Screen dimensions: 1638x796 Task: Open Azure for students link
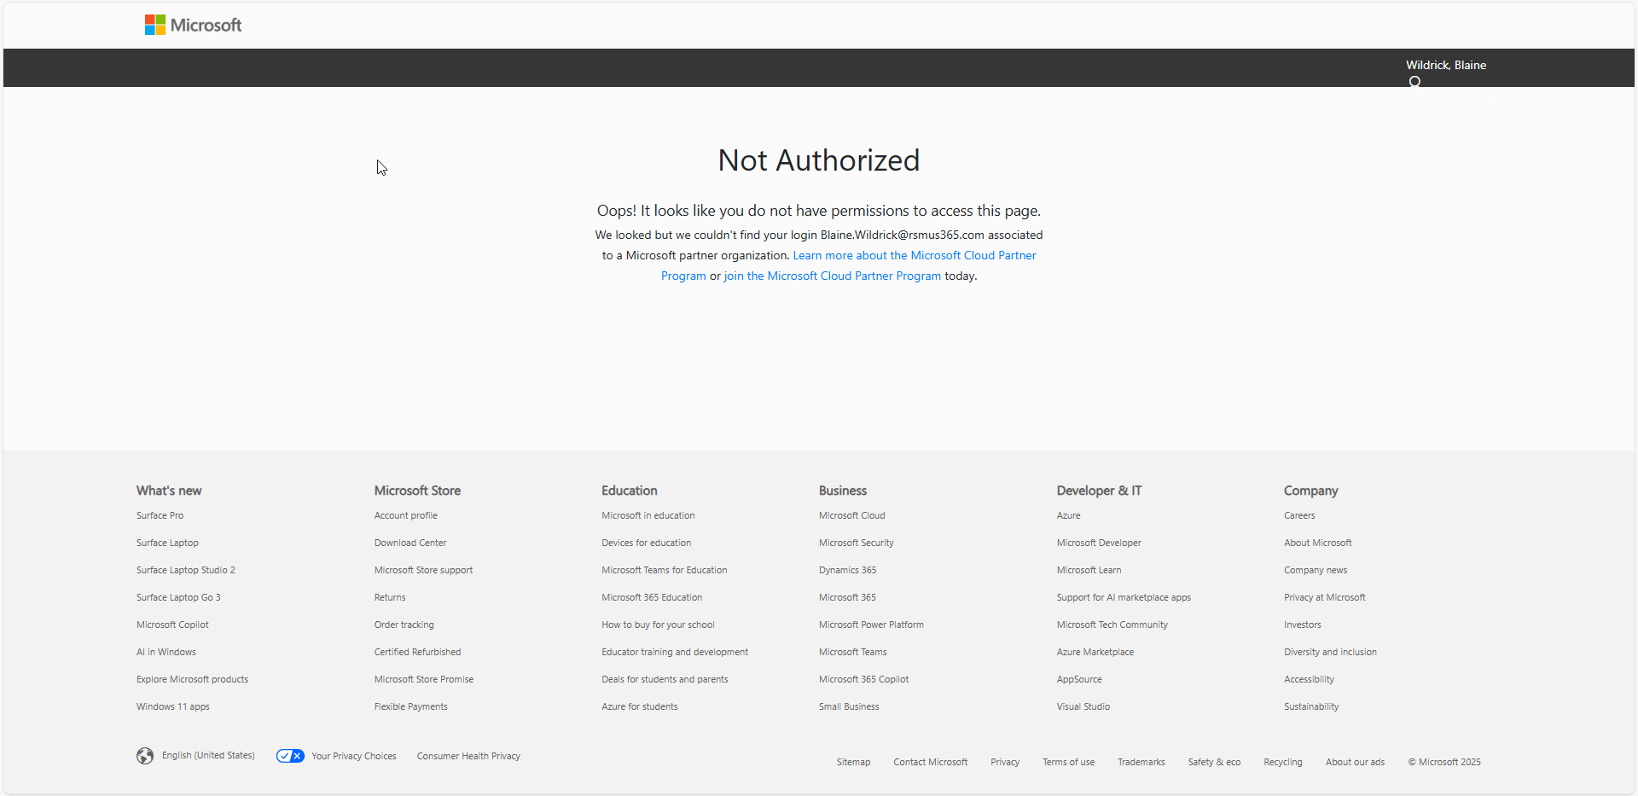[640, 706]
